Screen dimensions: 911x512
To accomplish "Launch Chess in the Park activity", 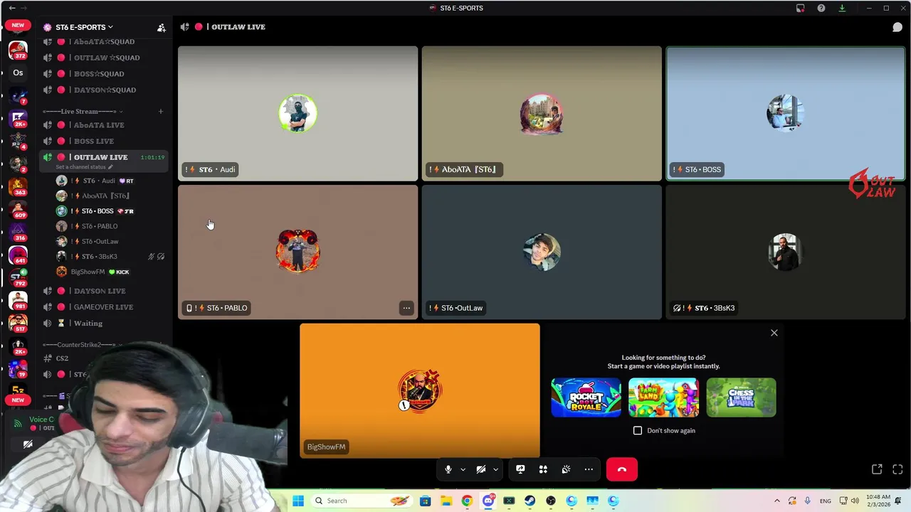I will click(741, 398).
